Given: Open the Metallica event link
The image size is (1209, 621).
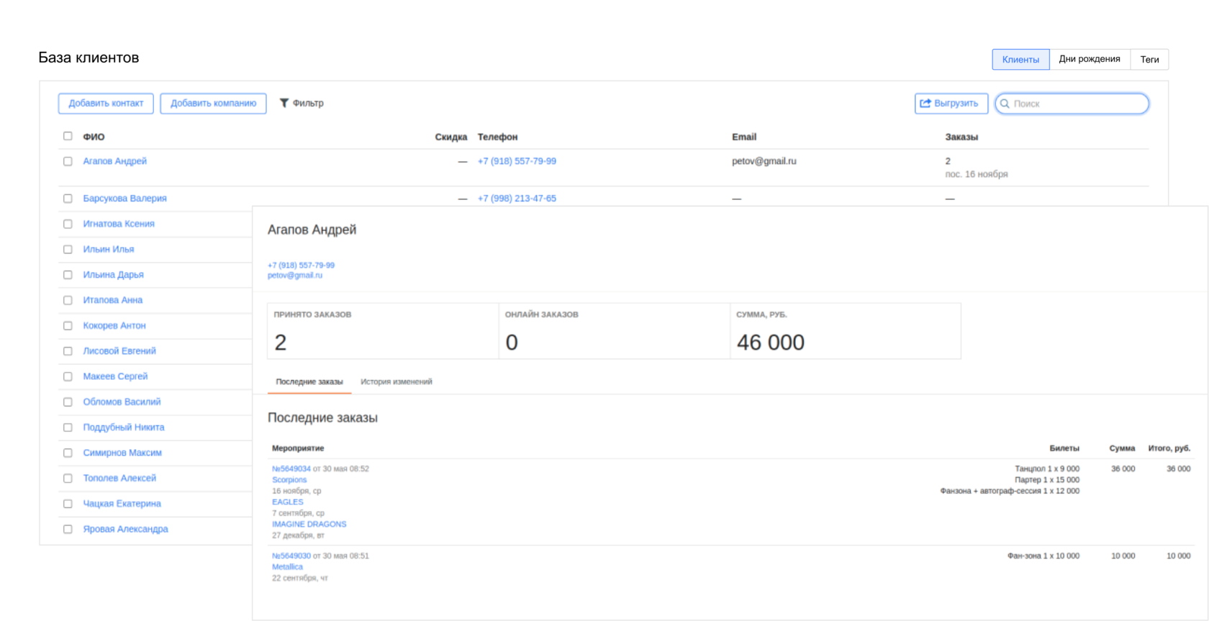Looking at the screenshot, I should (x=287, y=567).
